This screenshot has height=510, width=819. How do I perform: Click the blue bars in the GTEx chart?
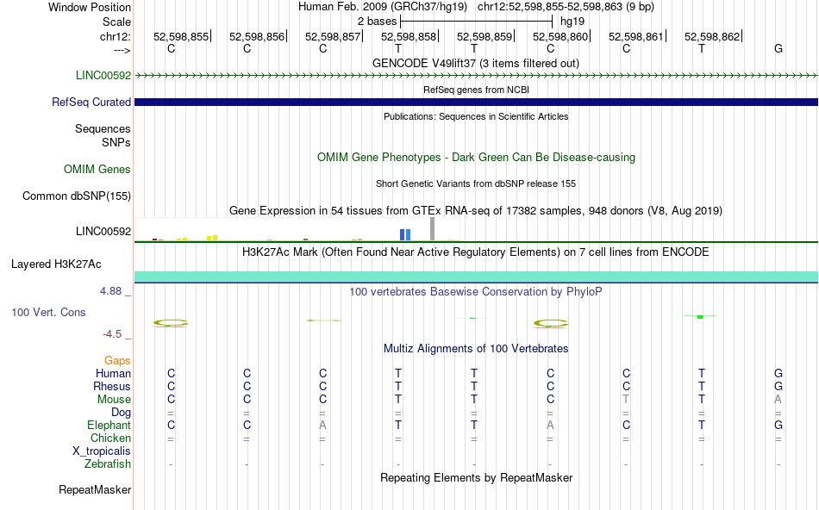pos(405,234)
